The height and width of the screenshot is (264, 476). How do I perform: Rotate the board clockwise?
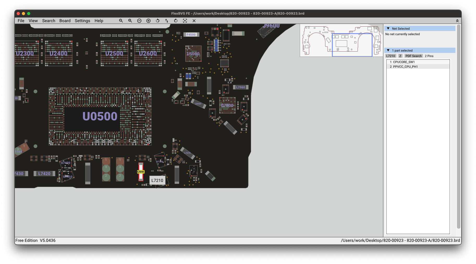tap(176, 21)
